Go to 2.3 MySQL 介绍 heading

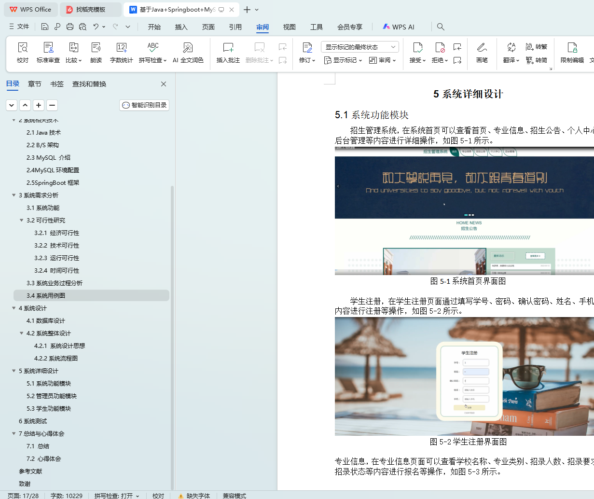48,157
